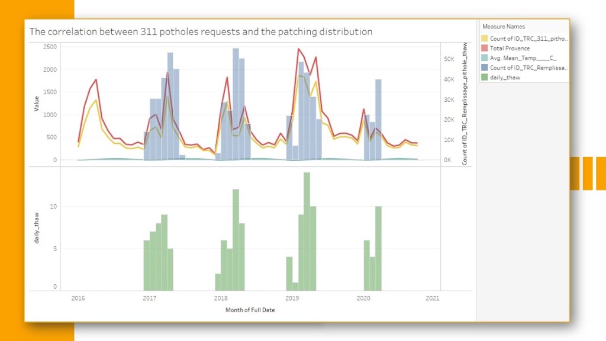Click the Total Provence legend label

(x=510, y=49)
